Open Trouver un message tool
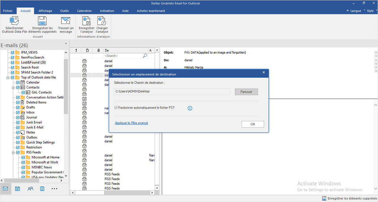 point(66,21)
